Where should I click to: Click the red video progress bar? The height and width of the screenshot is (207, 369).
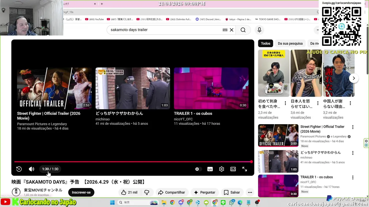tap(133, 162)
